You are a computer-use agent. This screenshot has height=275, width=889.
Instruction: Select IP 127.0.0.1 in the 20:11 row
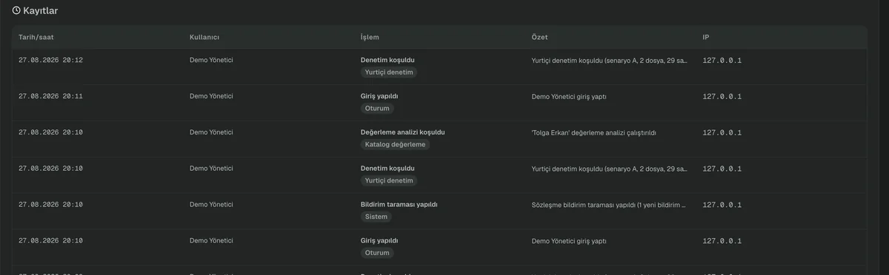(x=722, y=97)
